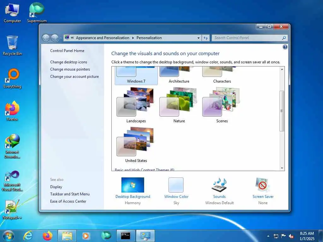This screenshot has height=242, width=323.
Task: Open the Computer desktop icon
Action: click(x=12, y=13)
